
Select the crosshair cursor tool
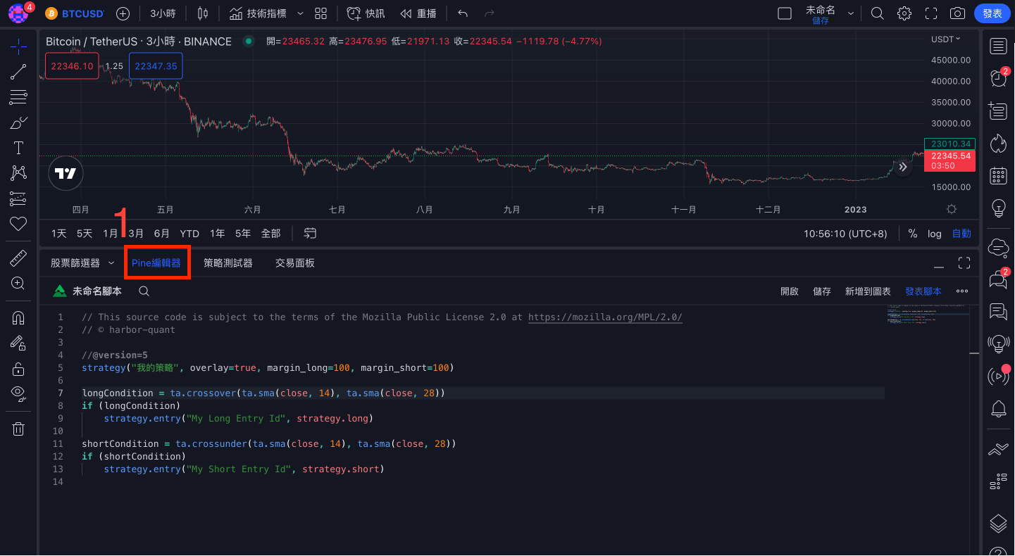pyautogui.click(x=18, y=47)
